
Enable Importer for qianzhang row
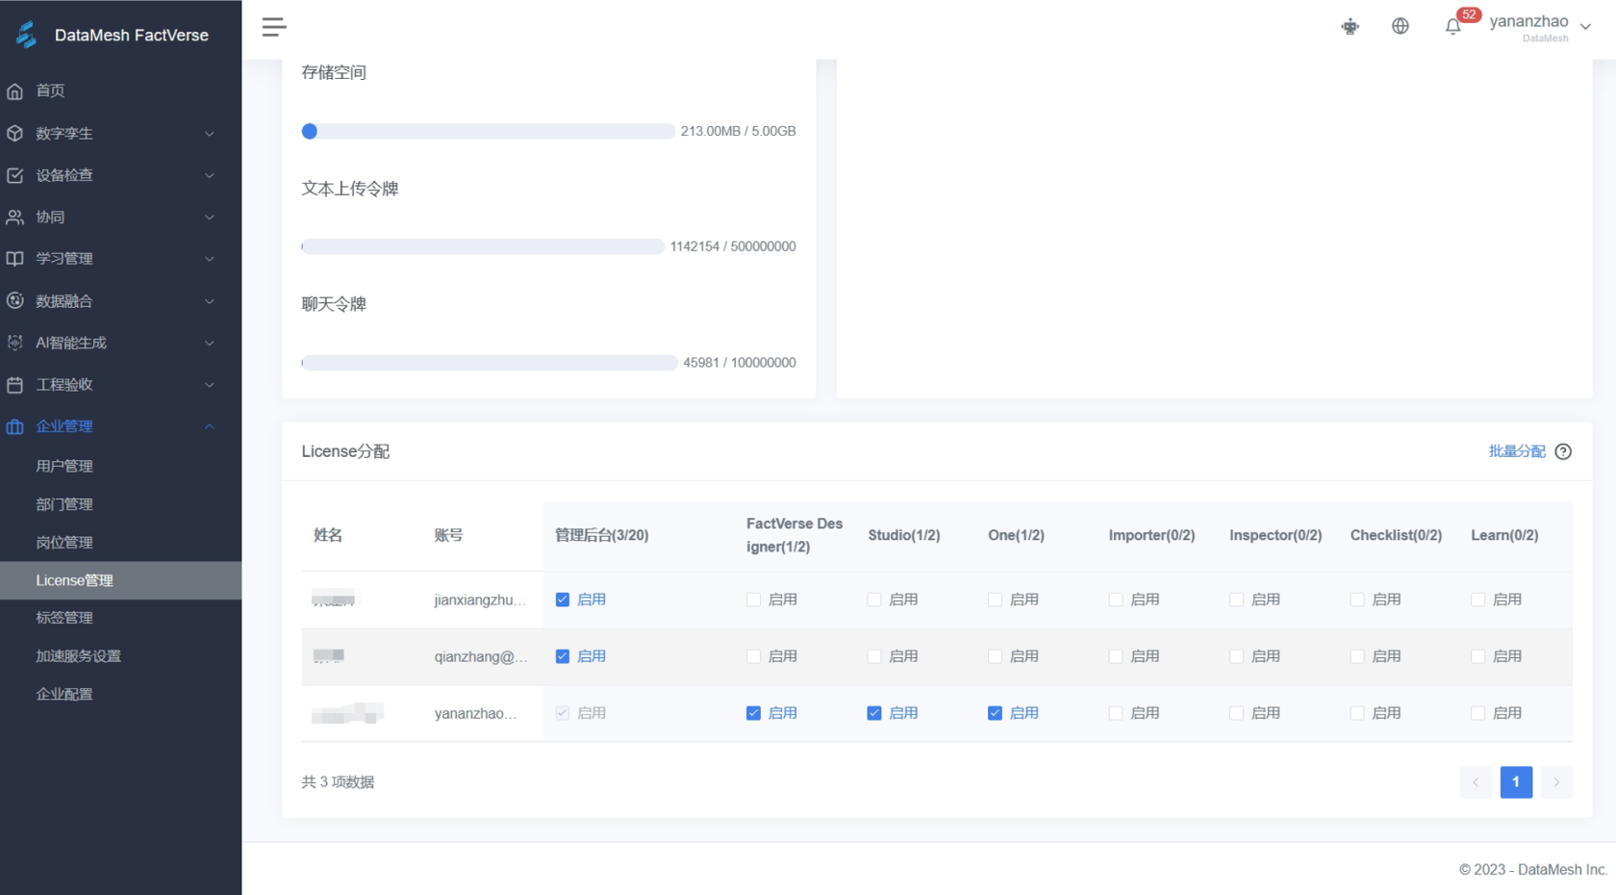point(1116,656)
